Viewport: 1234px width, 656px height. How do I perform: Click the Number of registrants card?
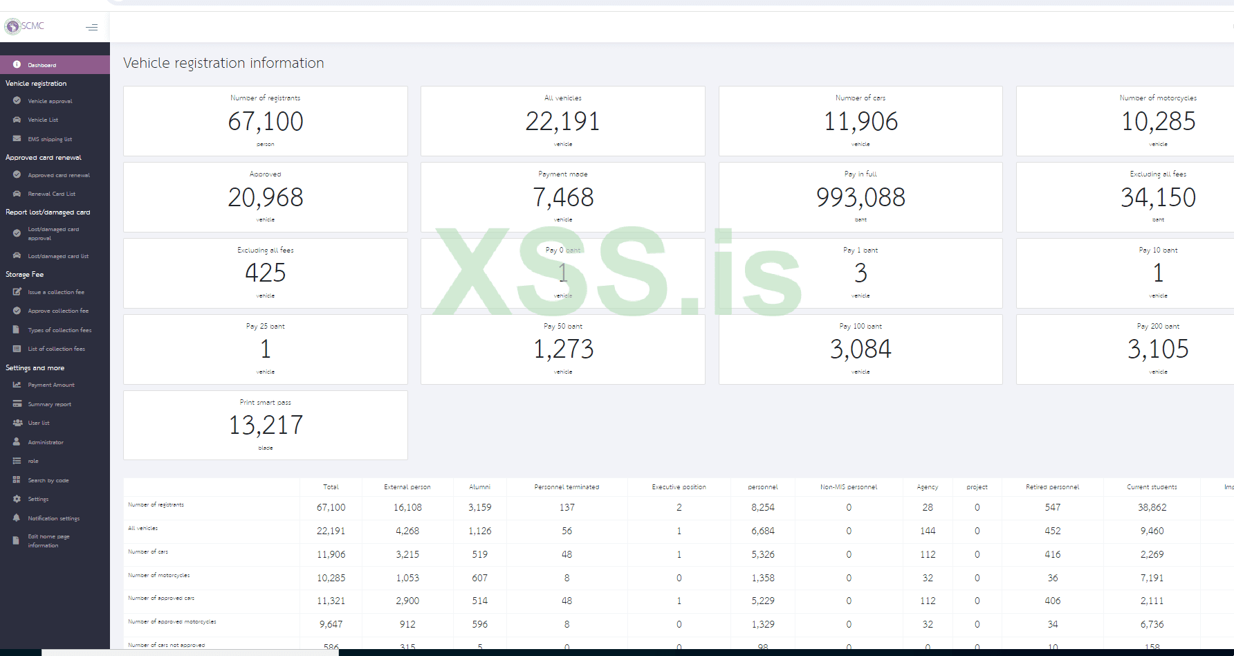266,121
